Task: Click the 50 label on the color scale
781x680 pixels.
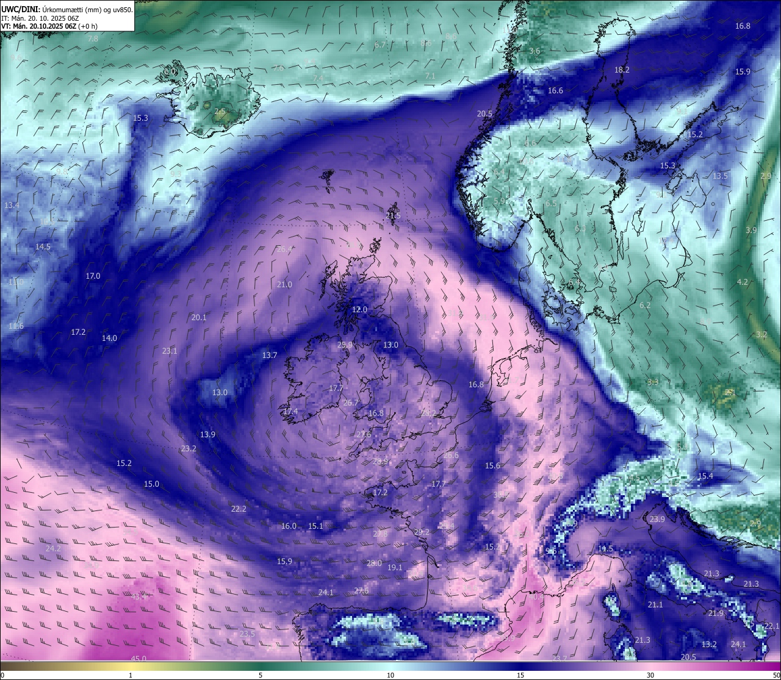Action: (x=776, y=675)
